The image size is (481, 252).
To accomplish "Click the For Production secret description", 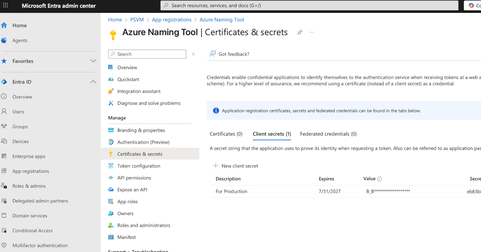I will [231, 191].
